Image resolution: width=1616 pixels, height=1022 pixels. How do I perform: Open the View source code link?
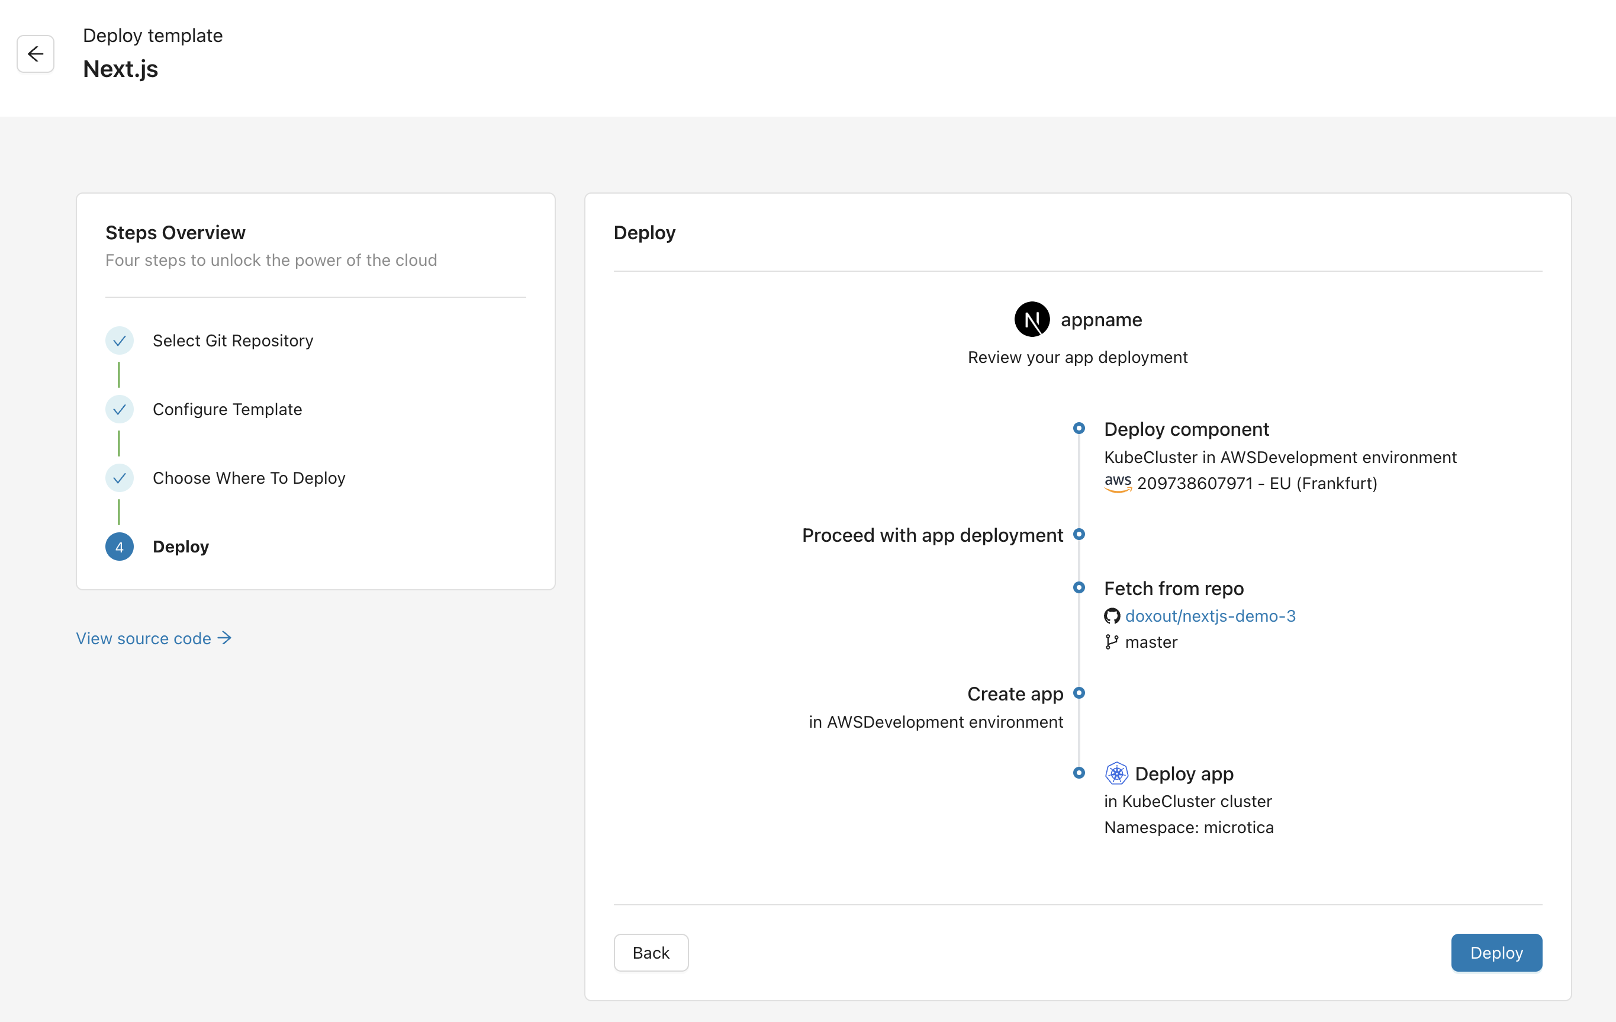coord(154,638)
